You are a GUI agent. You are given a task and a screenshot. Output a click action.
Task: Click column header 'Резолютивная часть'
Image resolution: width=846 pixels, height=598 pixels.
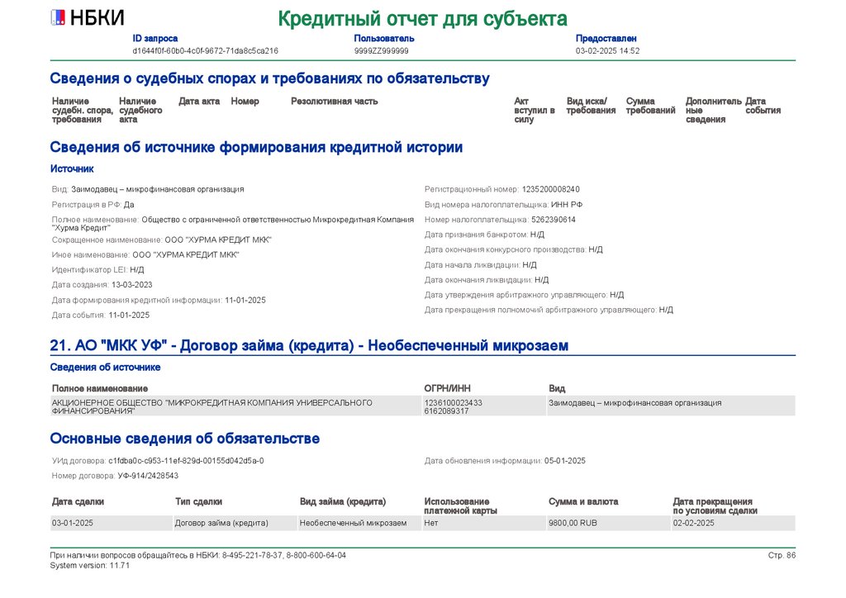[x=335, y=102]
